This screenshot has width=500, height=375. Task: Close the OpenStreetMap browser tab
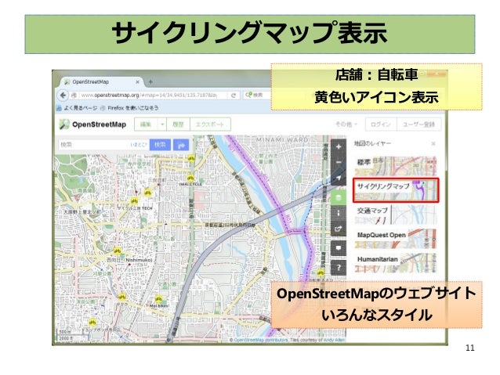click(138, 82)
